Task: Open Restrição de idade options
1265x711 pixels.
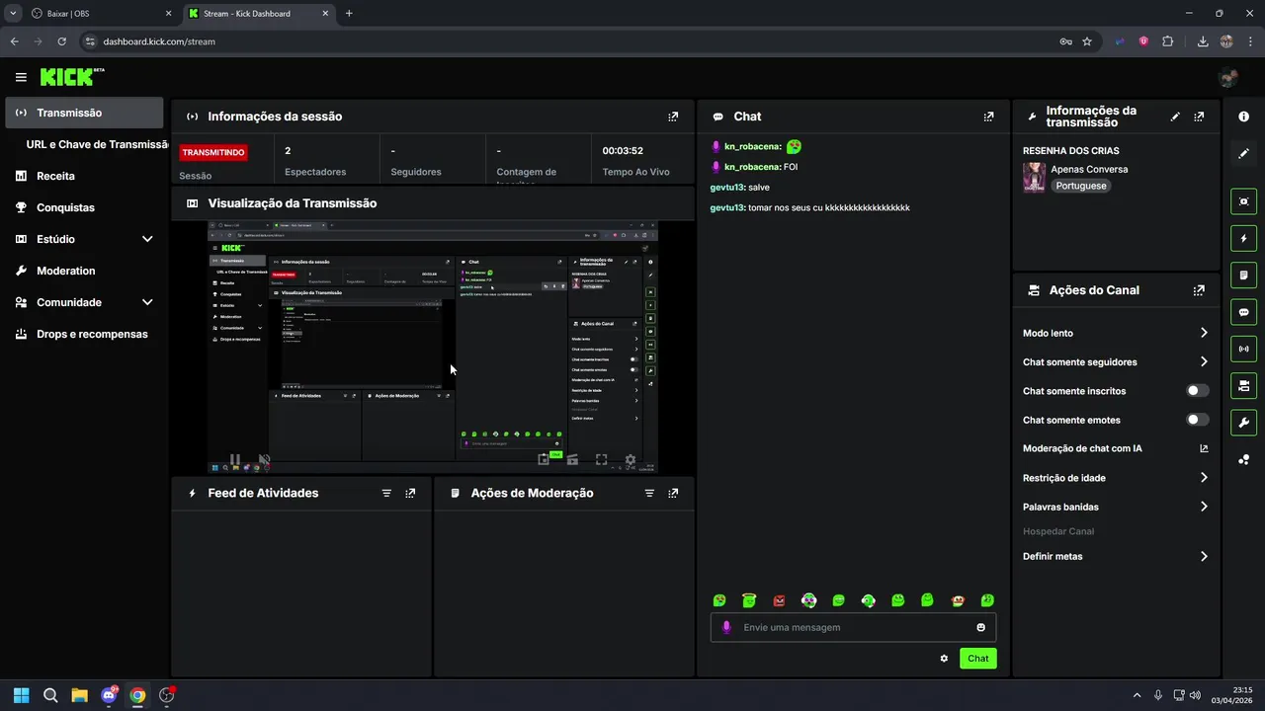Action: (1116, 478)
